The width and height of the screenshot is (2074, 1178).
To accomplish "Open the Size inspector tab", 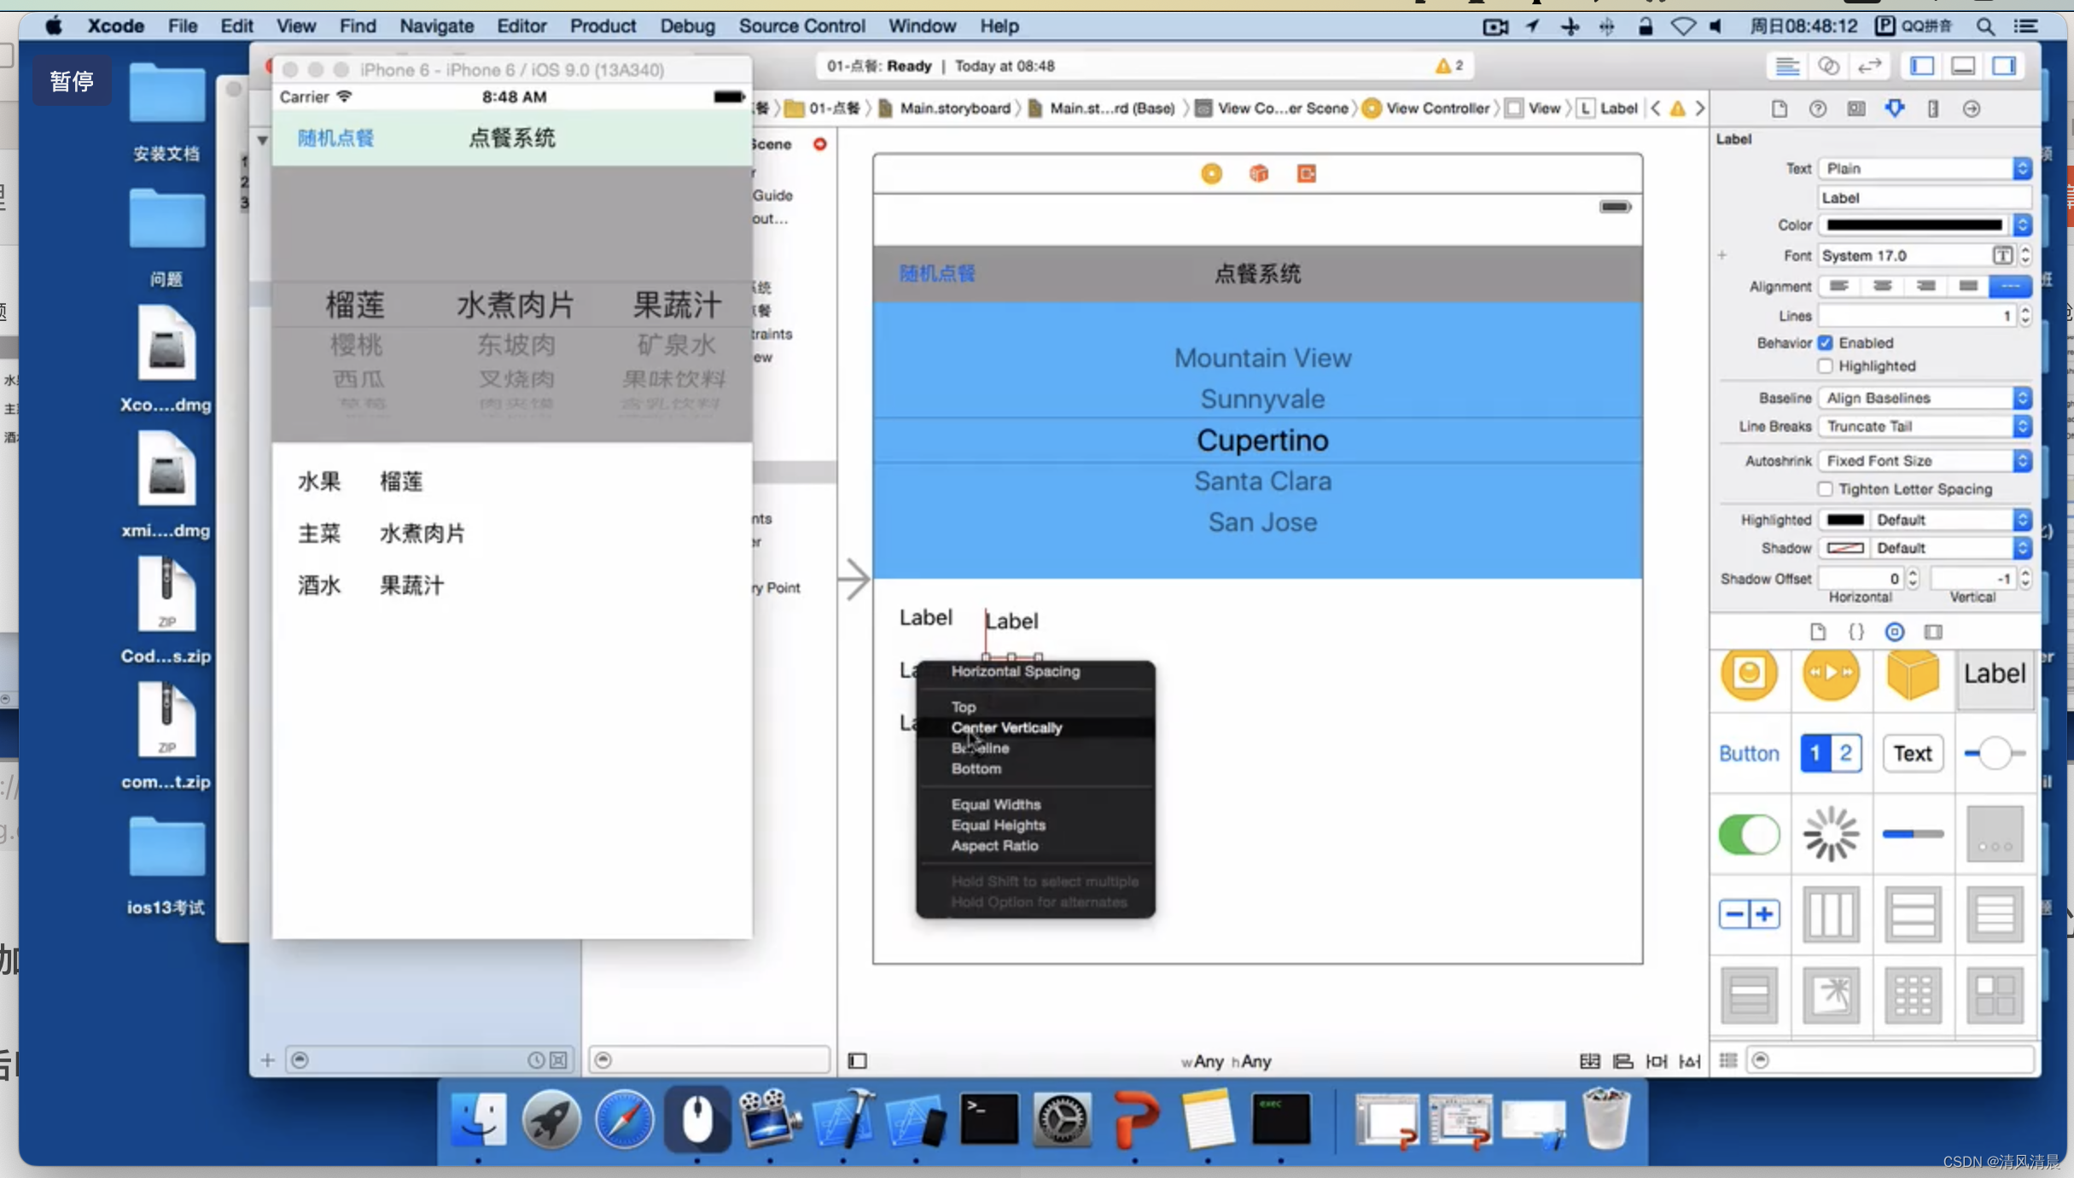I will coord(1932,108).
